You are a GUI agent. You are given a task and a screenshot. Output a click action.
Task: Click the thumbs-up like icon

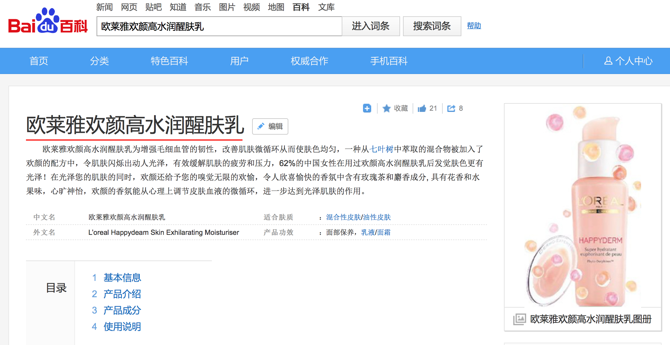coord(422,108)
